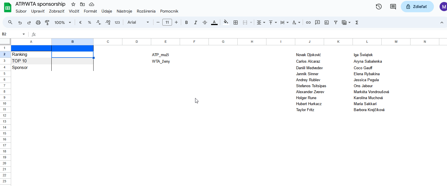The image size is (447, 186).
Task: Check cloud save status icon
Action: [92, 4]
